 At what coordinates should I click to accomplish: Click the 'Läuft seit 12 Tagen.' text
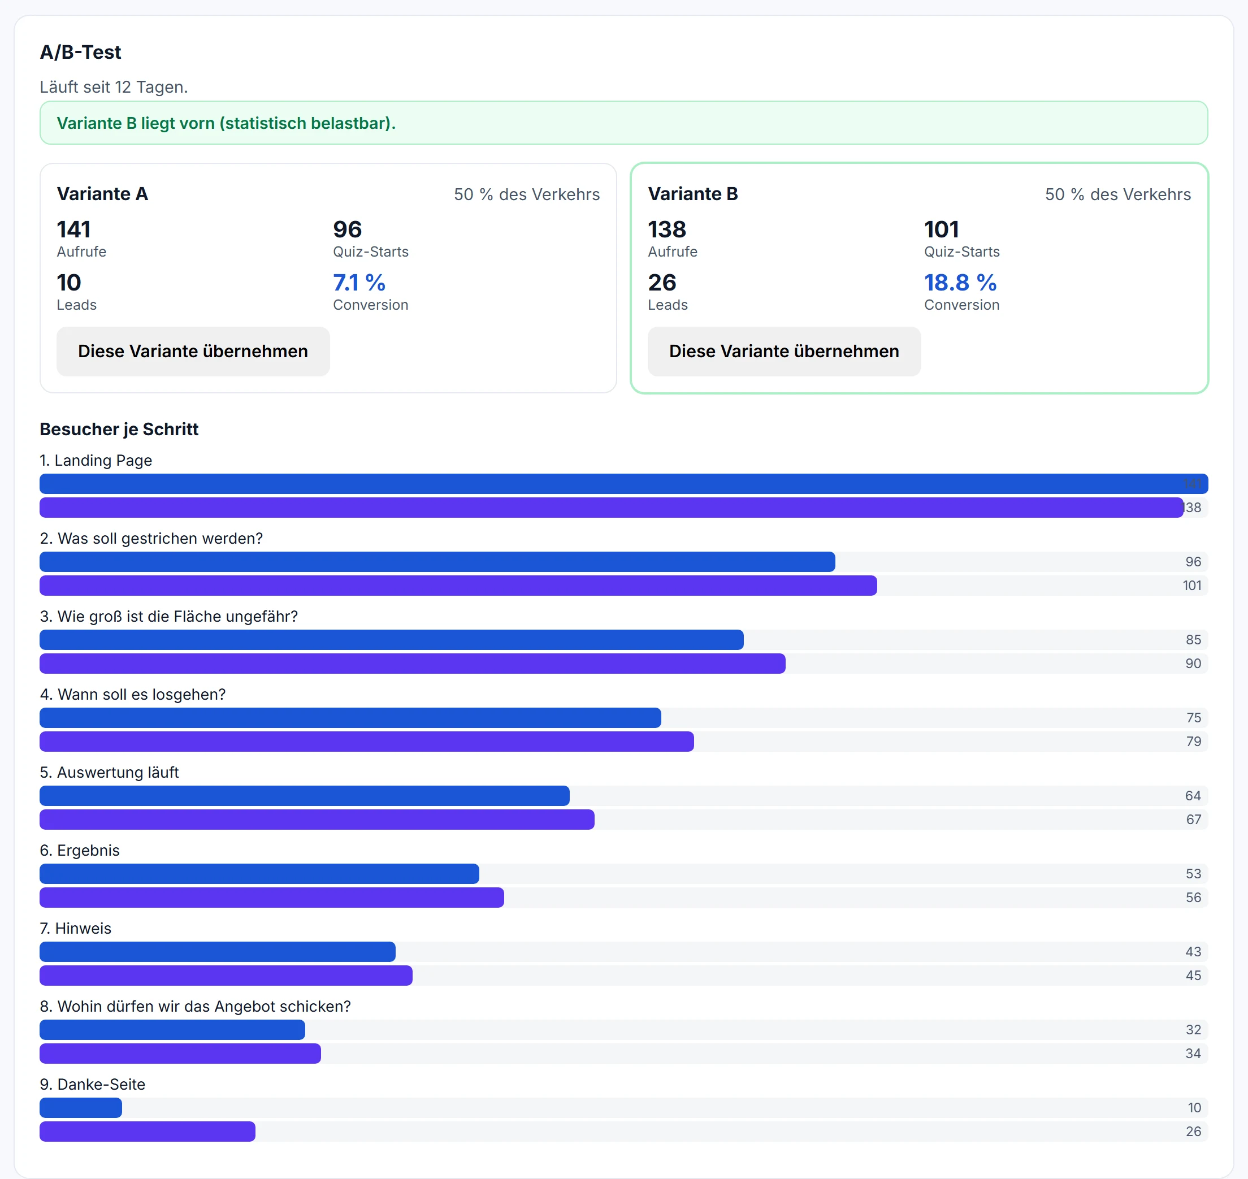click(x=114, y=86)
